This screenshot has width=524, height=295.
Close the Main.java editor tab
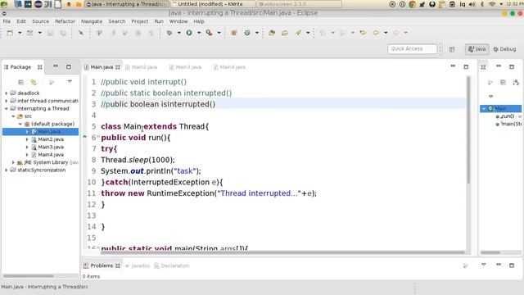click(118, 67)
